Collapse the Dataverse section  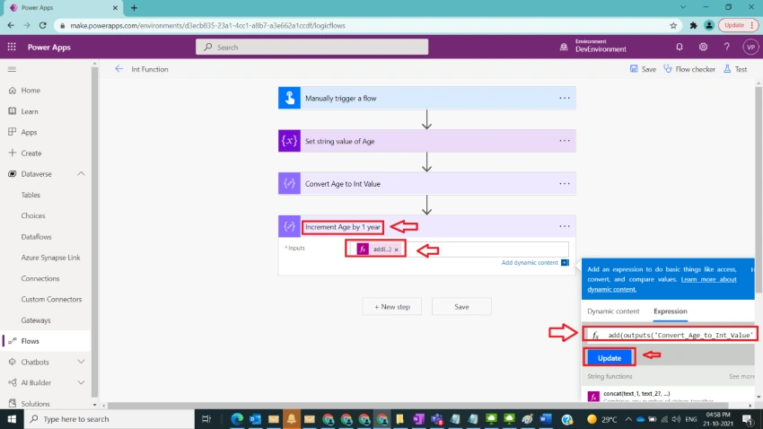pos(81,173)
